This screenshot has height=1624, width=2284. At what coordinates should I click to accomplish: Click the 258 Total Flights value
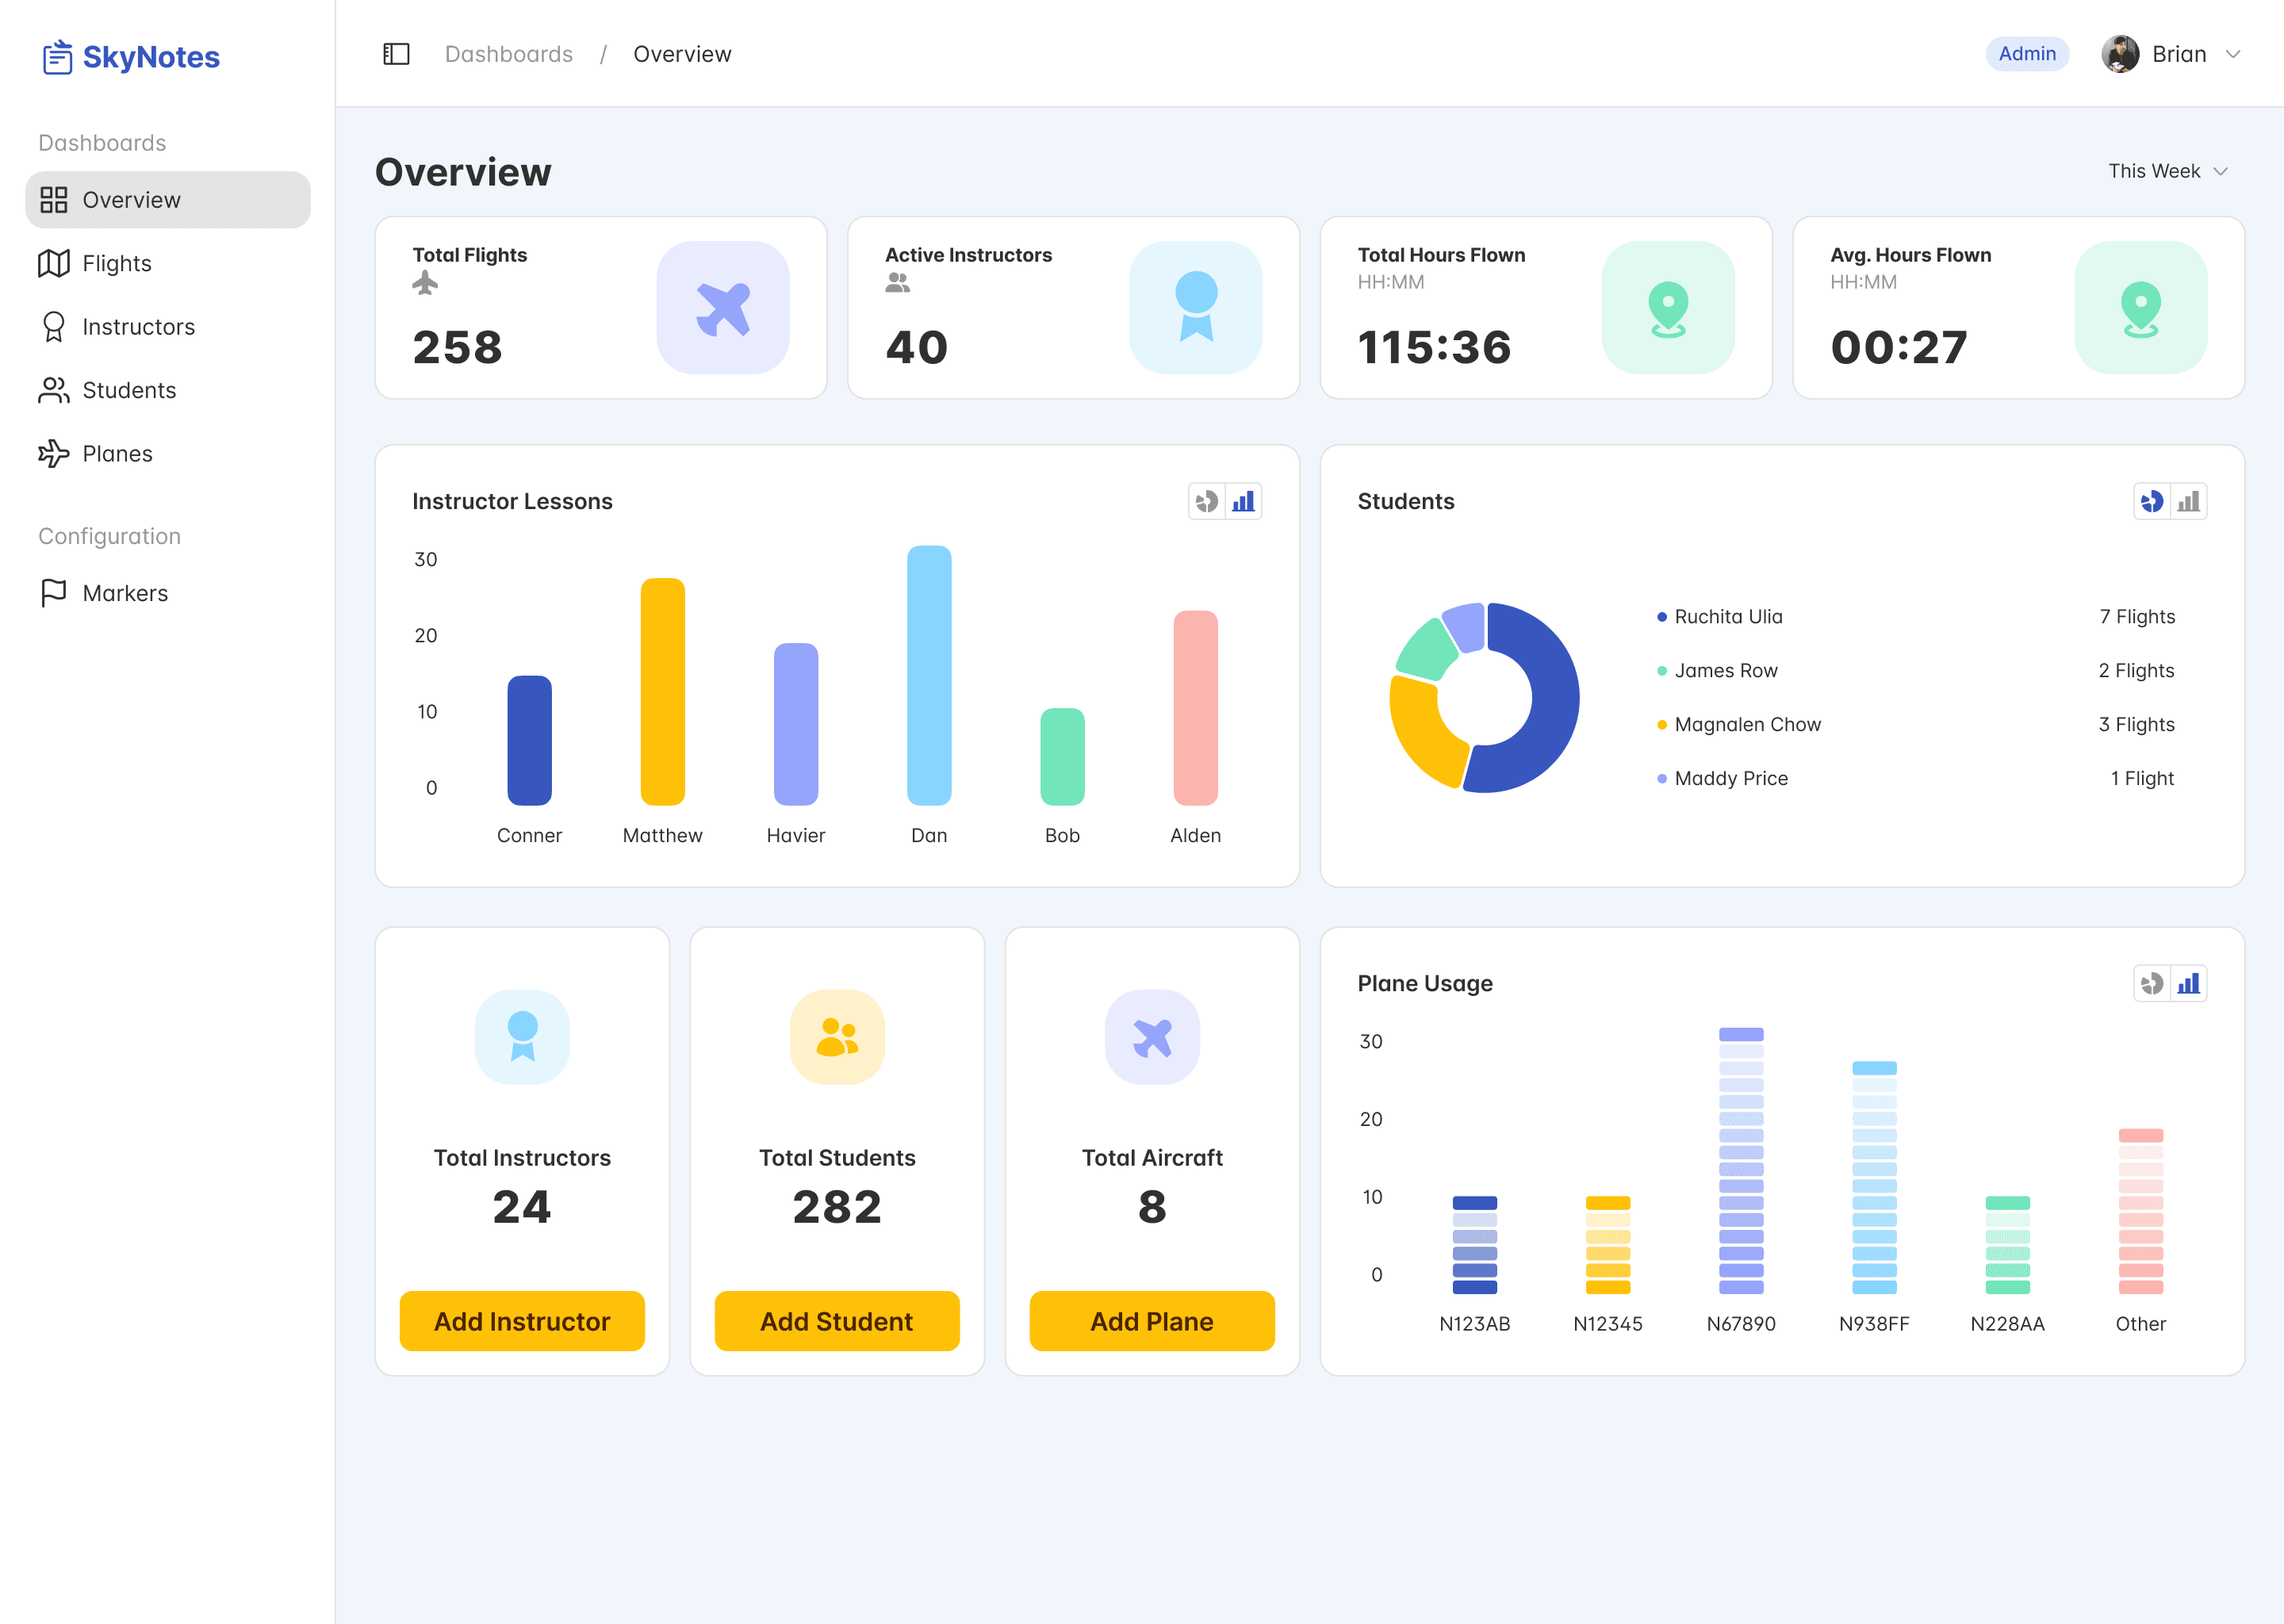458,348
